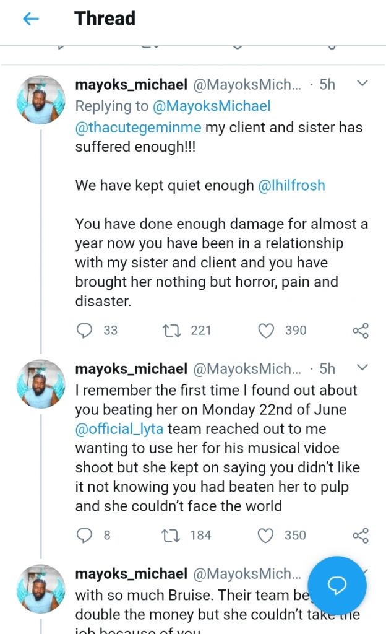This screenshot has width=386, height=634.
Task: Reply to the first tweet with 33 comments
Action: coord(85,331)
